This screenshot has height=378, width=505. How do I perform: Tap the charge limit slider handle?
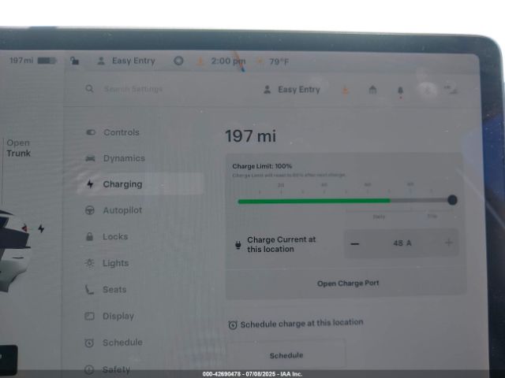pyautogui.click(x=452, y=200)
